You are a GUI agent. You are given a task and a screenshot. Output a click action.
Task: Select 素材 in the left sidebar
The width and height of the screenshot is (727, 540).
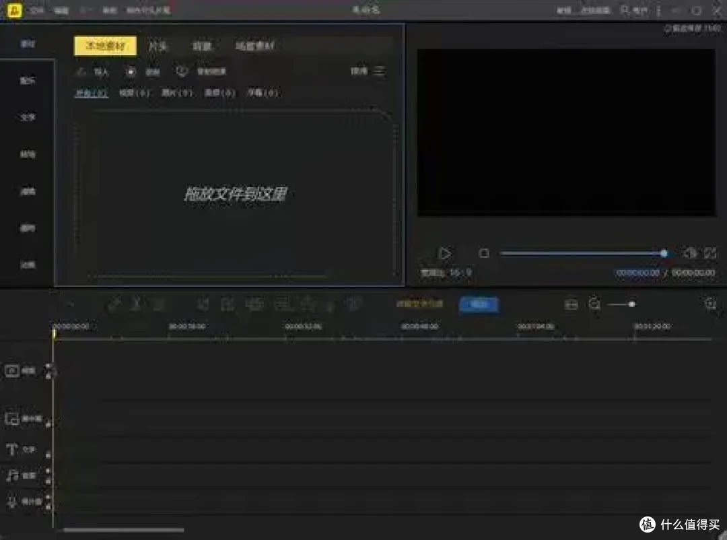point(28,44)
